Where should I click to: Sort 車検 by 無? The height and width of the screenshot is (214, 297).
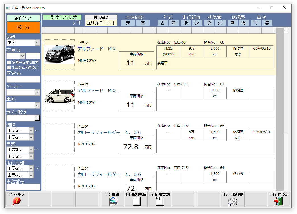tap(267, 23)
